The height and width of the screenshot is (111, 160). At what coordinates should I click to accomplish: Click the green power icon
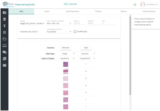135,5
